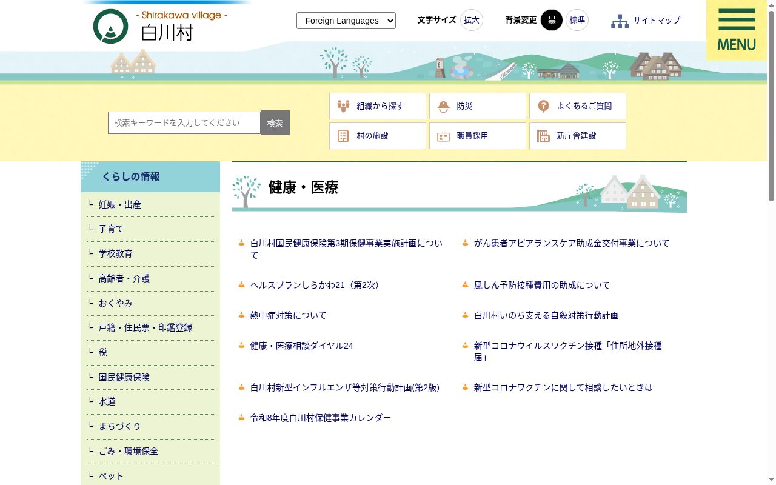This screenshot has height=485, width=776.
Task: Open the yellow MENU hamburger button
Action: [x=737, y=30]
